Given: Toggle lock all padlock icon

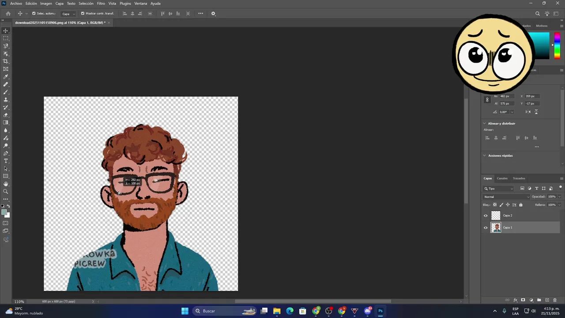Looking at the screenshot, I should click(521, 205).
